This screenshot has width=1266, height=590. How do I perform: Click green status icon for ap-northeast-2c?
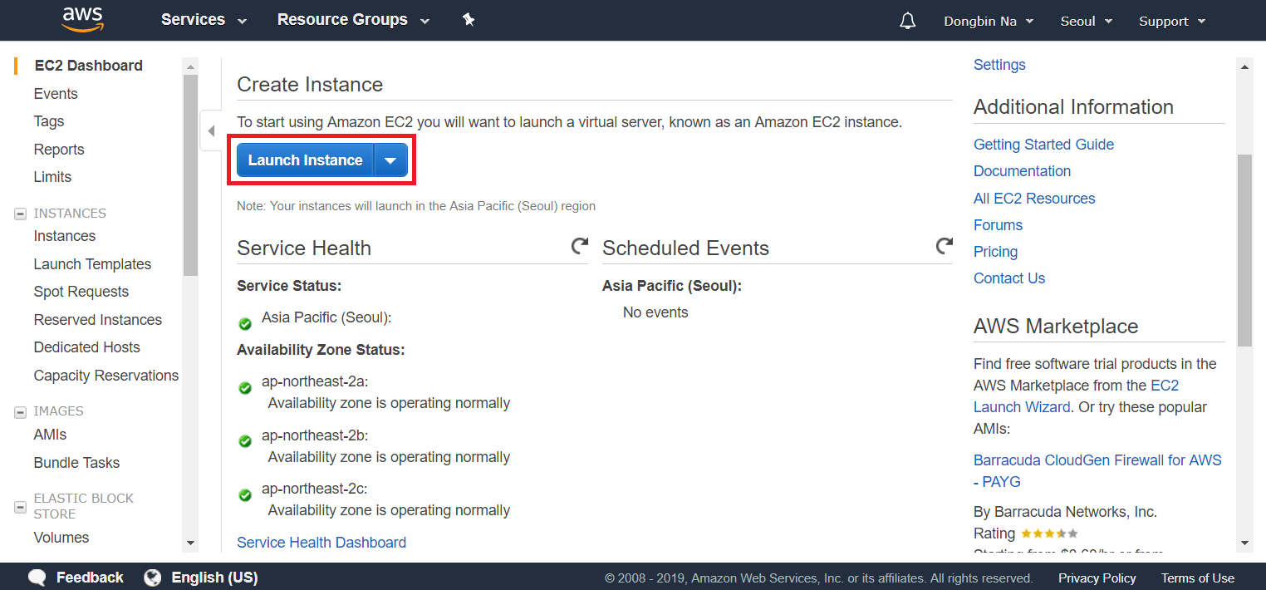point(245,495)
